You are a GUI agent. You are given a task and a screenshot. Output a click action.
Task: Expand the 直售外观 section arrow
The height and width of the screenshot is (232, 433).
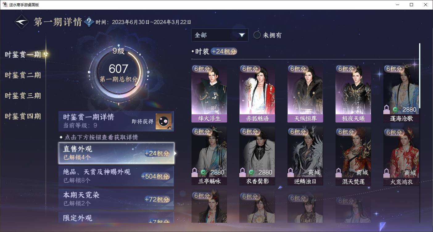175,153
